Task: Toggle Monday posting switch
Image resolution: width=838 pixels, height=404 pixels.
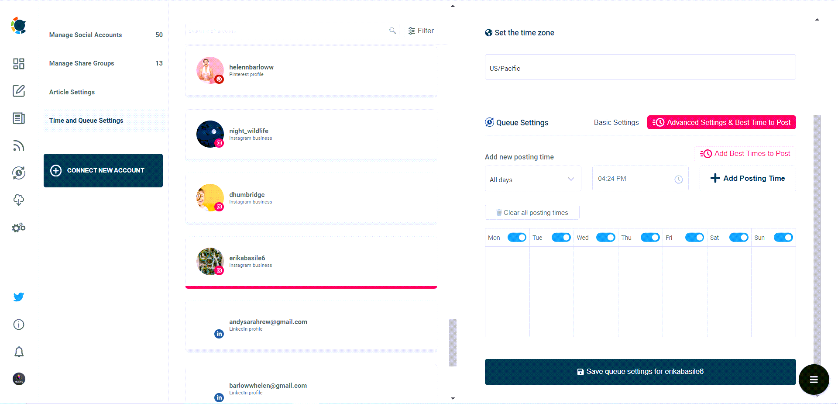Action: click(x=517, y=237)
